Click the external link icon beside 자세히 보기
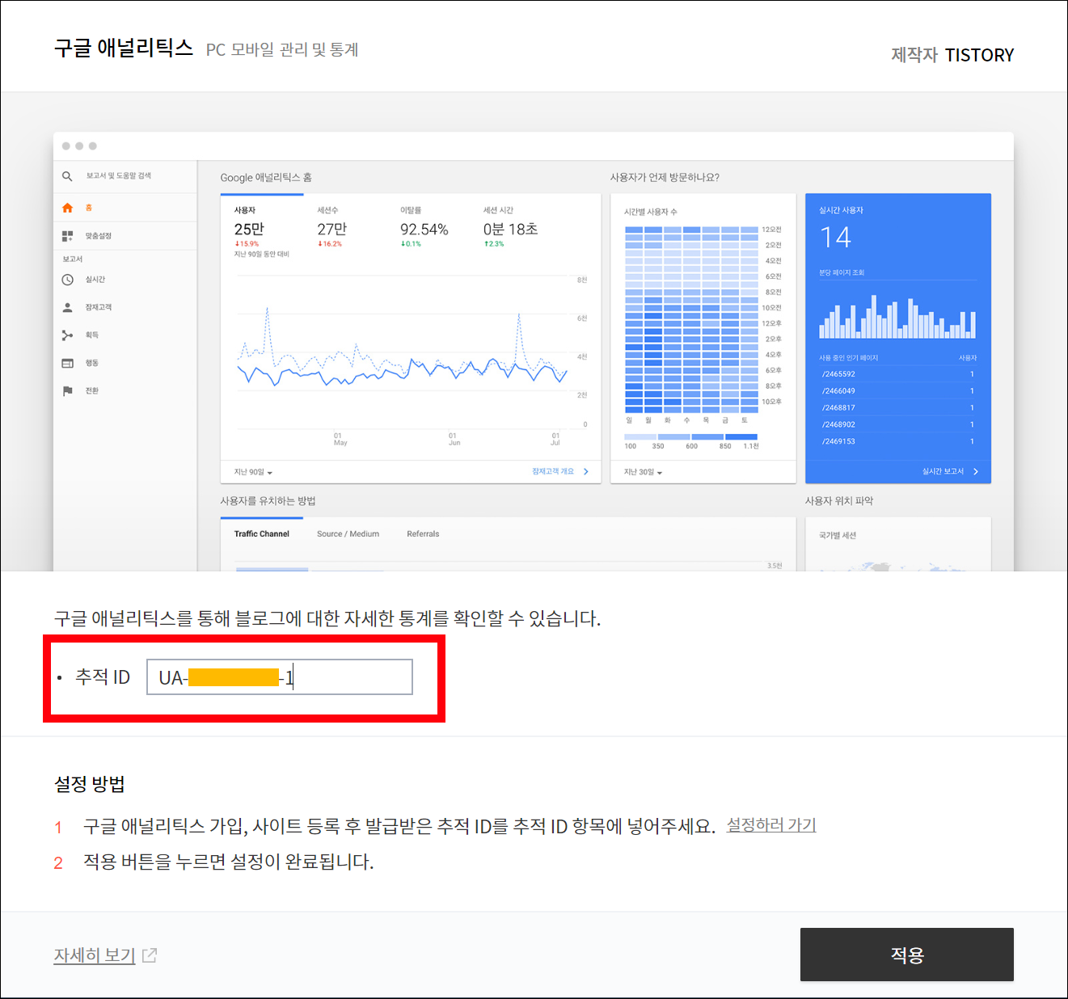 pos(150,955)
